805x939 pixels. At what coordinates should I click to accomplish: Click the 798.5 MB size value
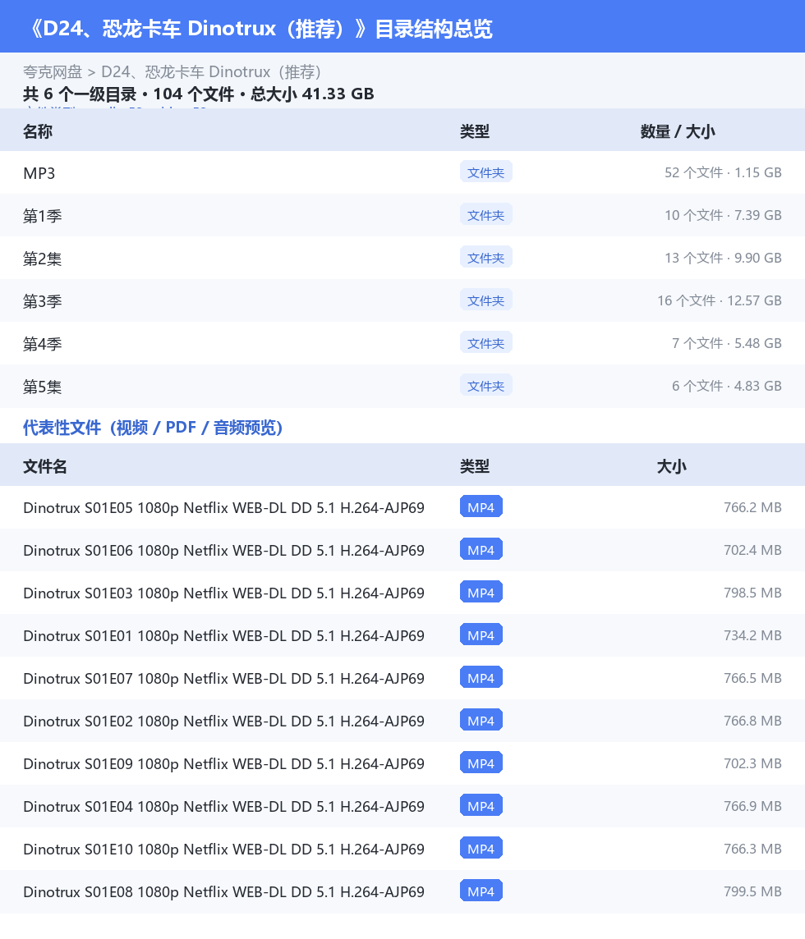pos(752,593)
